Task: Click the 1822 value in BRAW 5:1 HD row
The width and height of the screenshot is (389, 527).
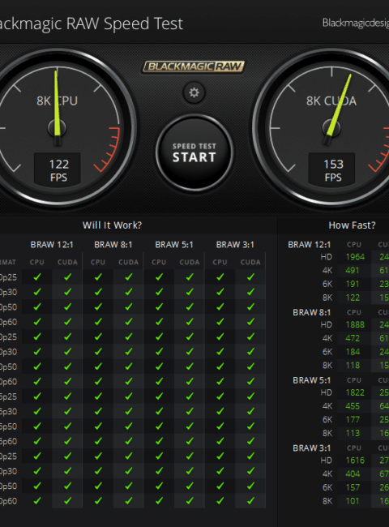Action: (x=355, y=392)
